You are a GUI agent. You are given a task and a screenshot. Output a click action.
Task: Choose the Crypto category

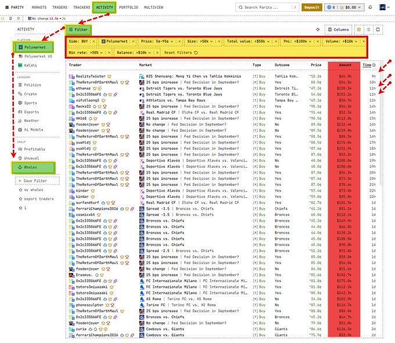[27, 94]
